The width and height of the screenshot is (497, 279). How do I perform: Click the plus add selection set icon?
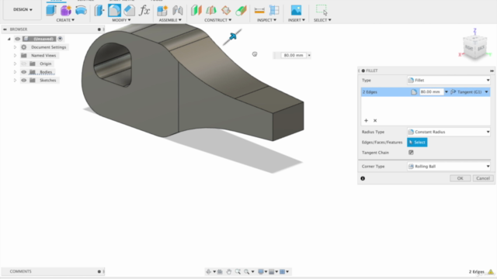click(x=366, y=121)
